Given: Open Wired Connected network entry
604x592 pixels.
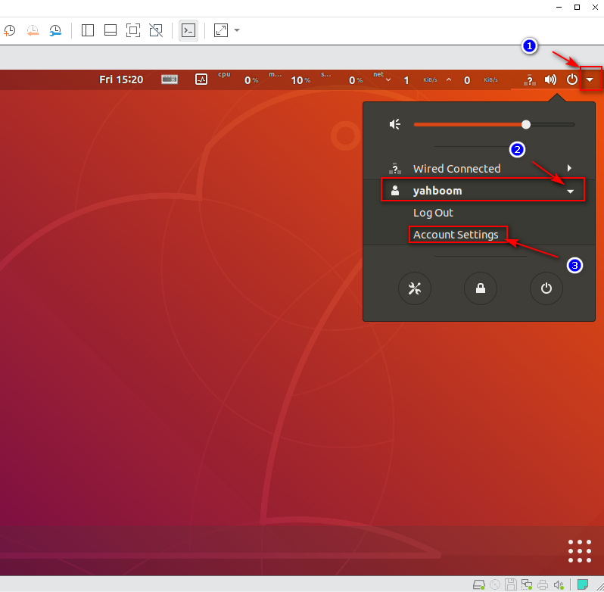Looking at the screenshot, I should coord(479,168).
